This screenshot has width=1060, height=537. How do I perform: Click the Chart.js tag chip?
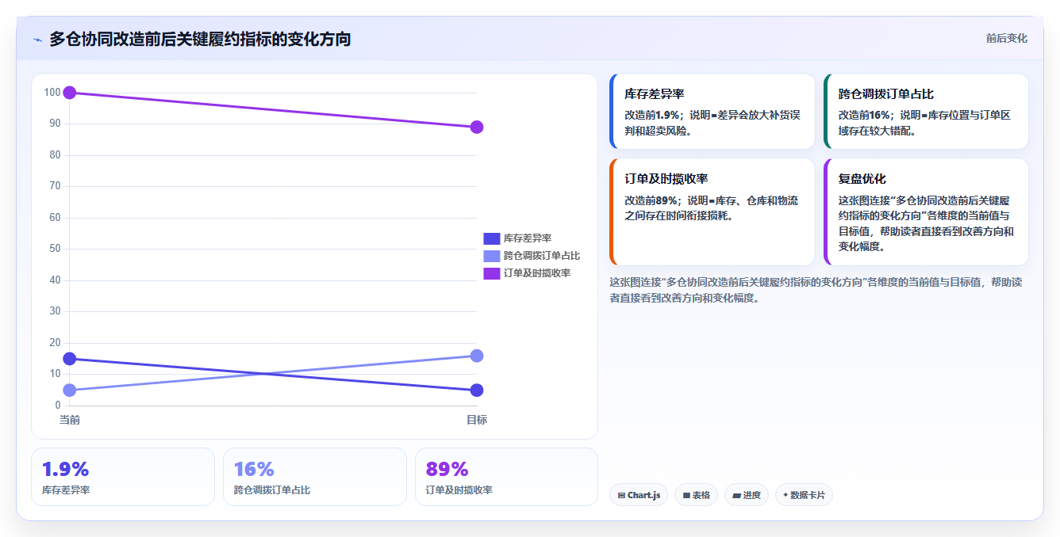pos(639,495)
